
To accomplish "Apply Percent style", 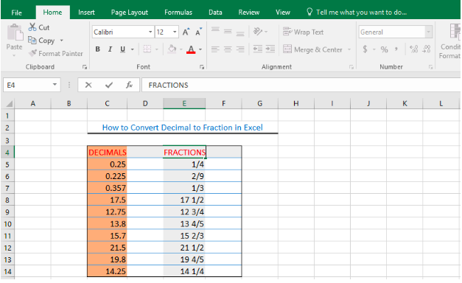I will click(384, 49).
